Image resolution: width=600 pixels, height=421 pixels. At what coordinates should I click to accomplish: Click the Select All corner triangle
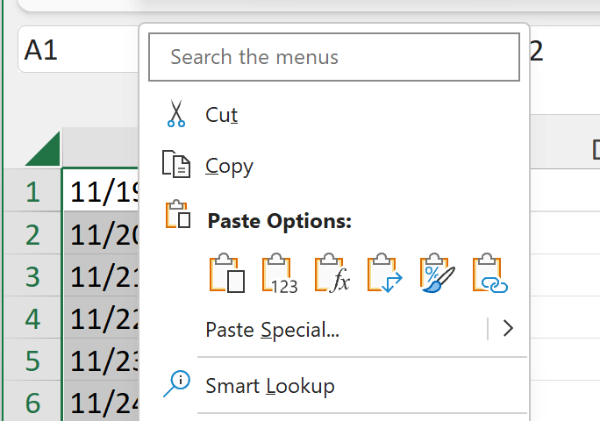pyautogui.click(x=44, y=149)
